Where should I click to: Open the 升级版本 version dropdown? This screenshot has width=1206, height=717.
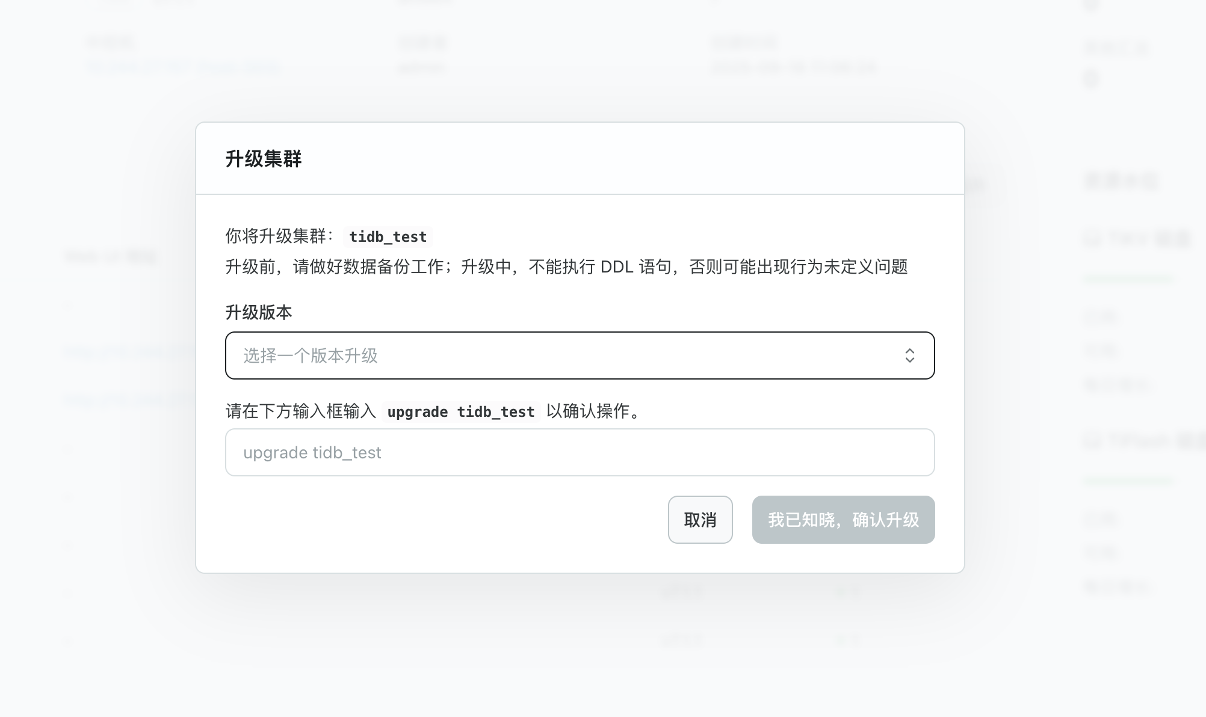click(x=579, y=355)
